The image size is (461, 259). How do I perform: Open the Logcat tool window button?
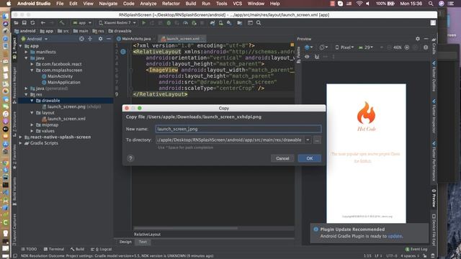click(101, 249)
